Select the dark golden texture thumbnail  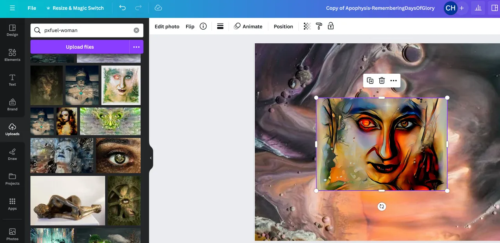[46, 85]
